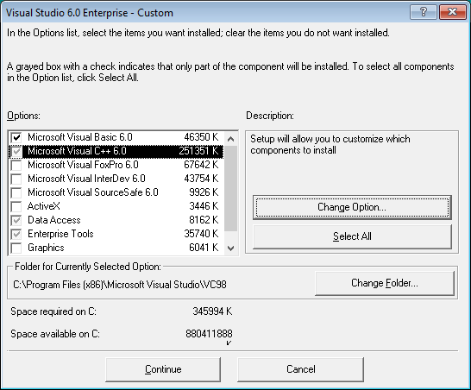This screenshot has height=390, width=471.
Task: Click the 345994 K space required value
Action: (212, 311)
